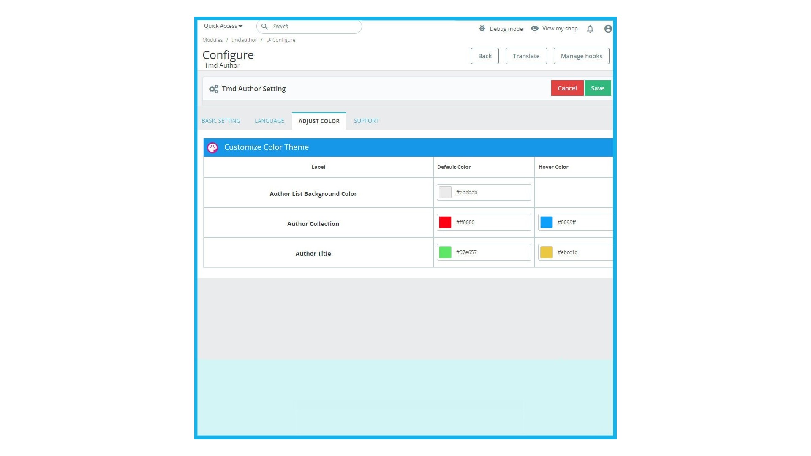
Task: Click the wrench Configure breadcrumb icon
Action: pos(269,40)
